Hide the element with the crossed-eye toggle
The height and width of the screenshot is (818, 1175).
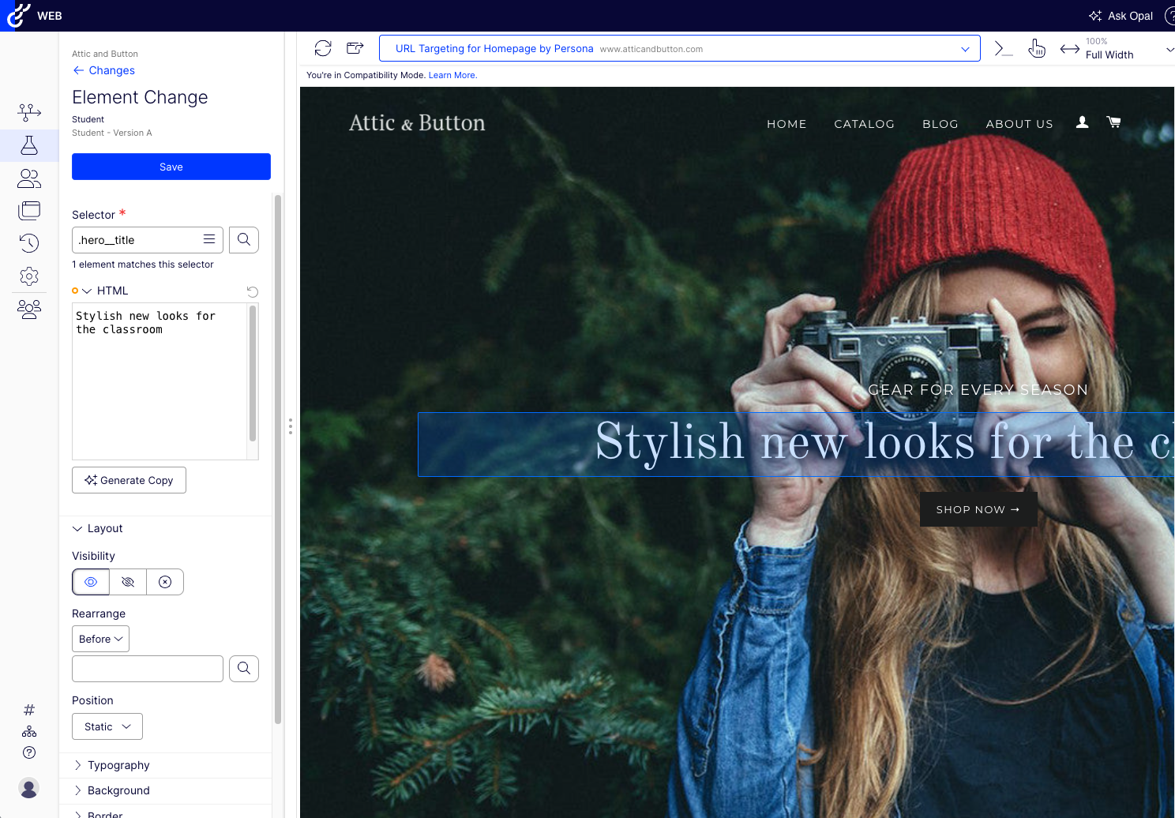(128, 582)
